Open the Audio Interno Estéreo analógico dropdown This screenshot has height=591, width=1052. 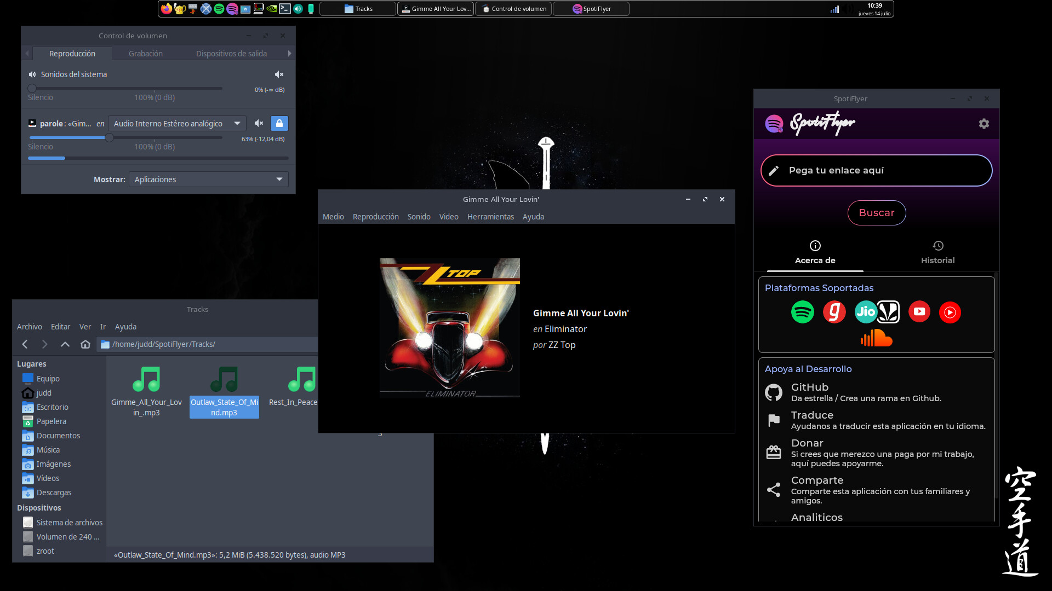177,124
